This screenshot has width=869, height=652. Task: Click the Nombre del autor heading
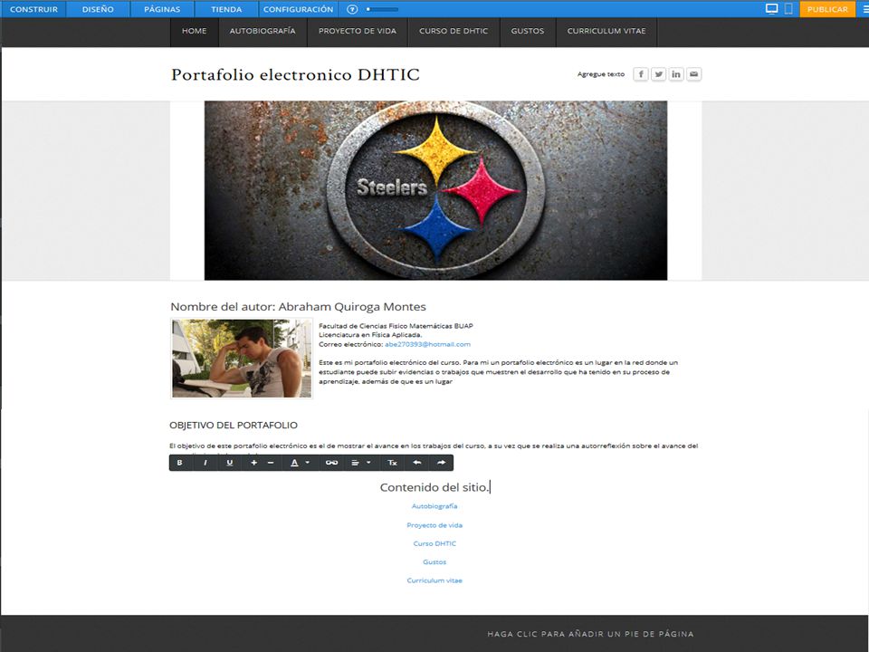click(x=298, y=307)
